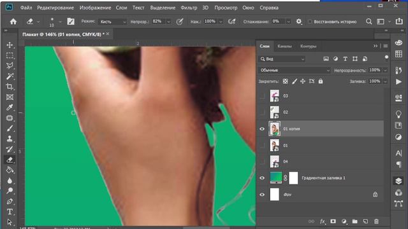Expand the Сглаживание 0% arrow
Screen dimensions: 408x229
pyautogui.click(x=288, y=22)
